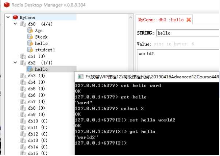The image size is (220, 156).
Task: Click the student1 key icon
Action: pos(30,50)
